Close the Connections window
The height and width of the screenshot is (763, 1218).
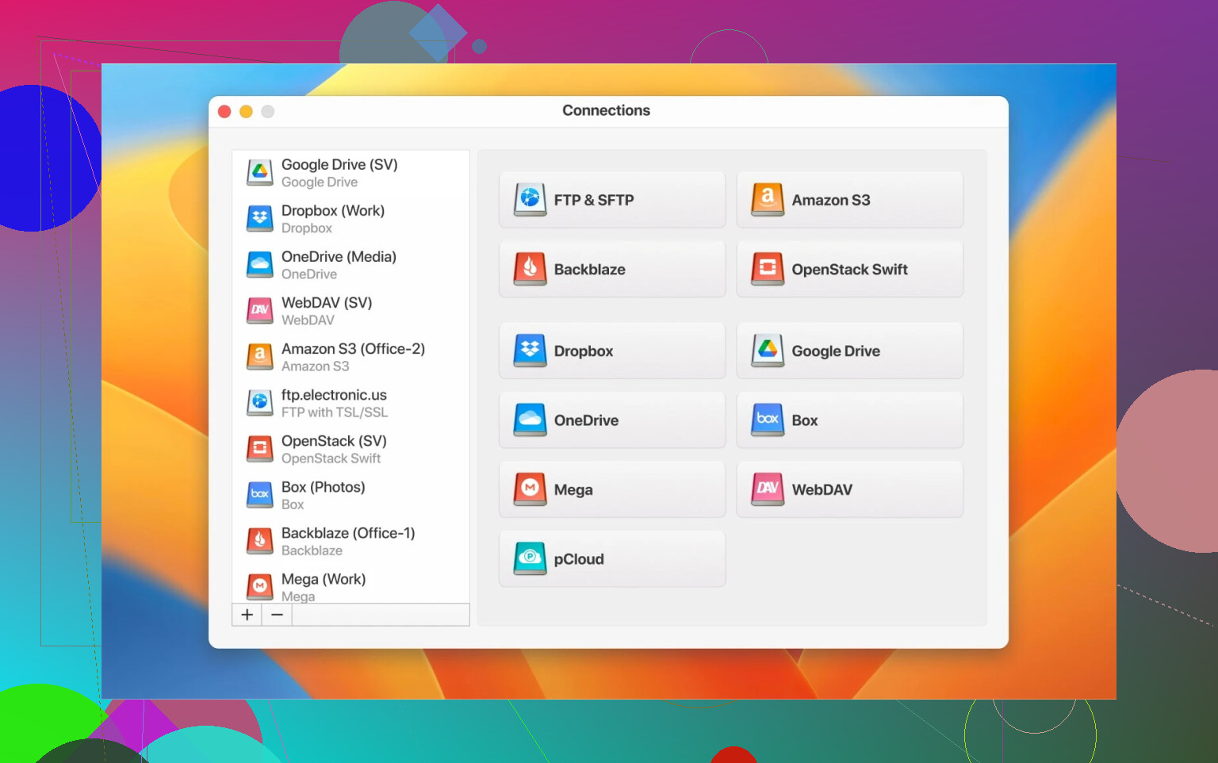224,112
